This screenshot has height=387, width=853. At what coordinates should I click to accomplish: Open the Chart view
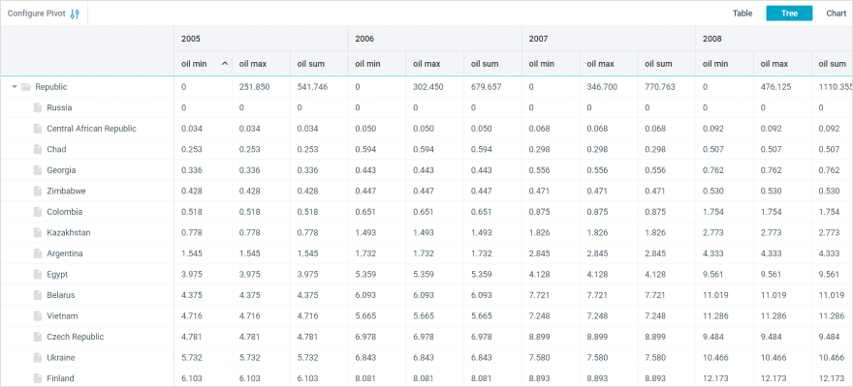click(x=836, y=14)
